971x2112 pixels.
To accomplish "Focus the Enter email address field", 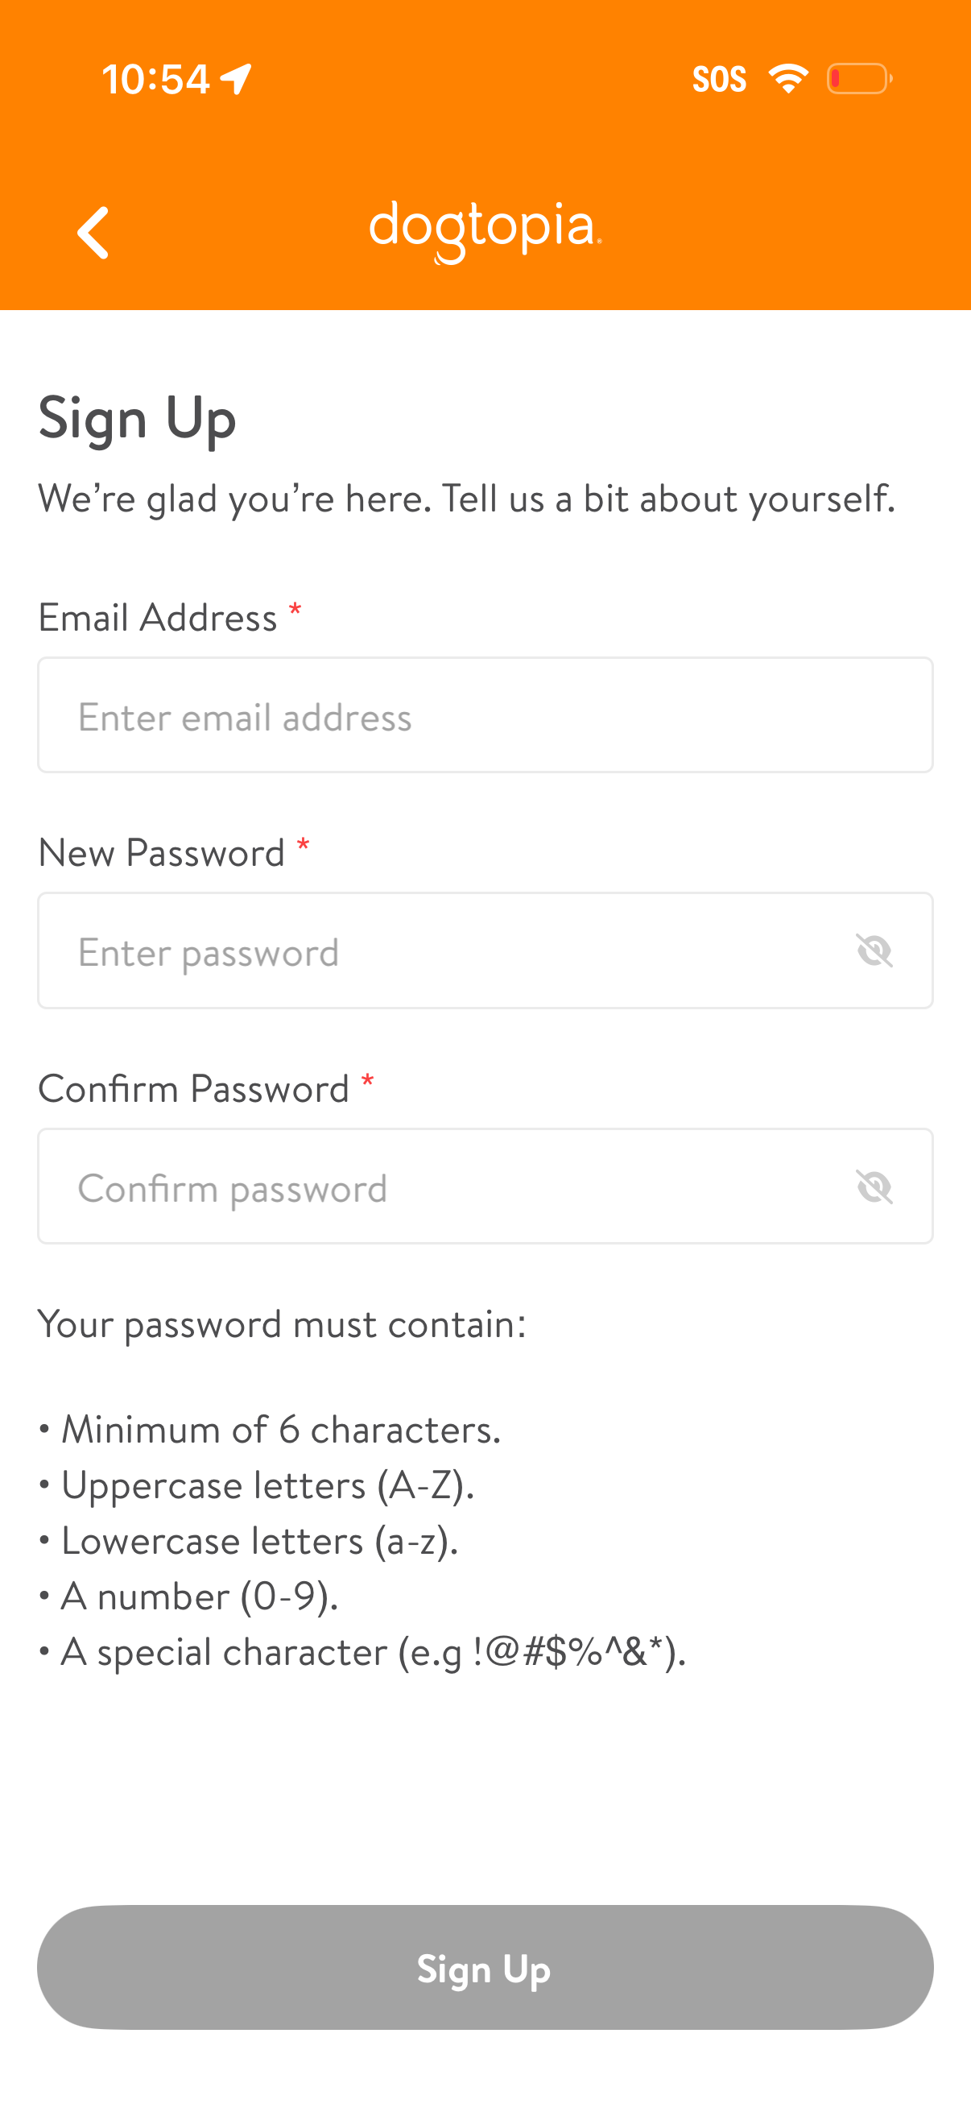I will pos(485,715).
